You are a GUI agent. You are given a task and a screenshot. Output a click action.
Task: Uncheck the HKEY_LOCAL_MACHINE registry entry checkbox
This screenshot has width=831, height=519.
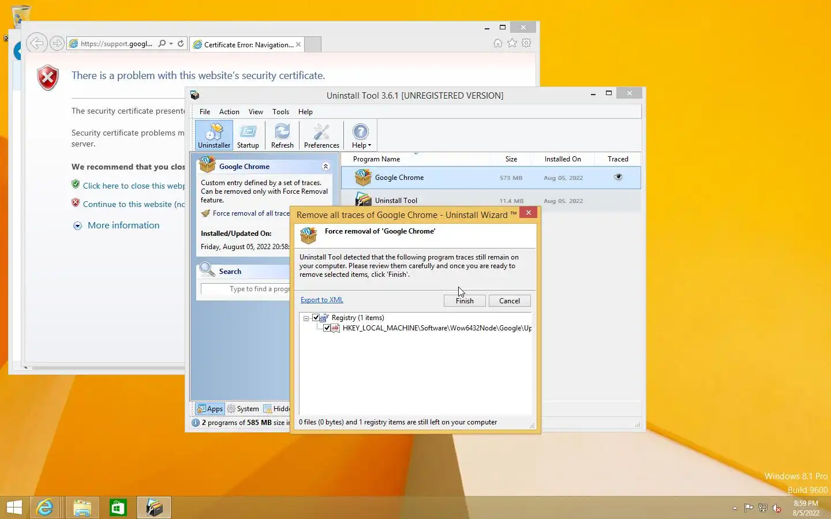(x=327, y=328)
